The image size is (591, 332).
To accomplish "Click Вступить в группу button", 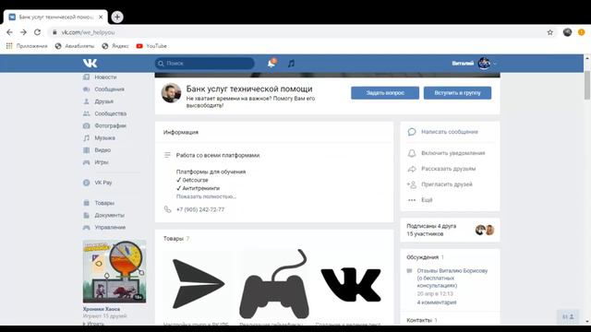I will tap(457, 92).
